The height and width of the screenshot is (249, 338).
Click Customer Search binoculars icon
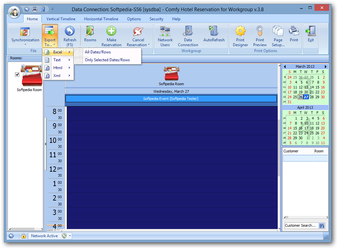point(321,225)
